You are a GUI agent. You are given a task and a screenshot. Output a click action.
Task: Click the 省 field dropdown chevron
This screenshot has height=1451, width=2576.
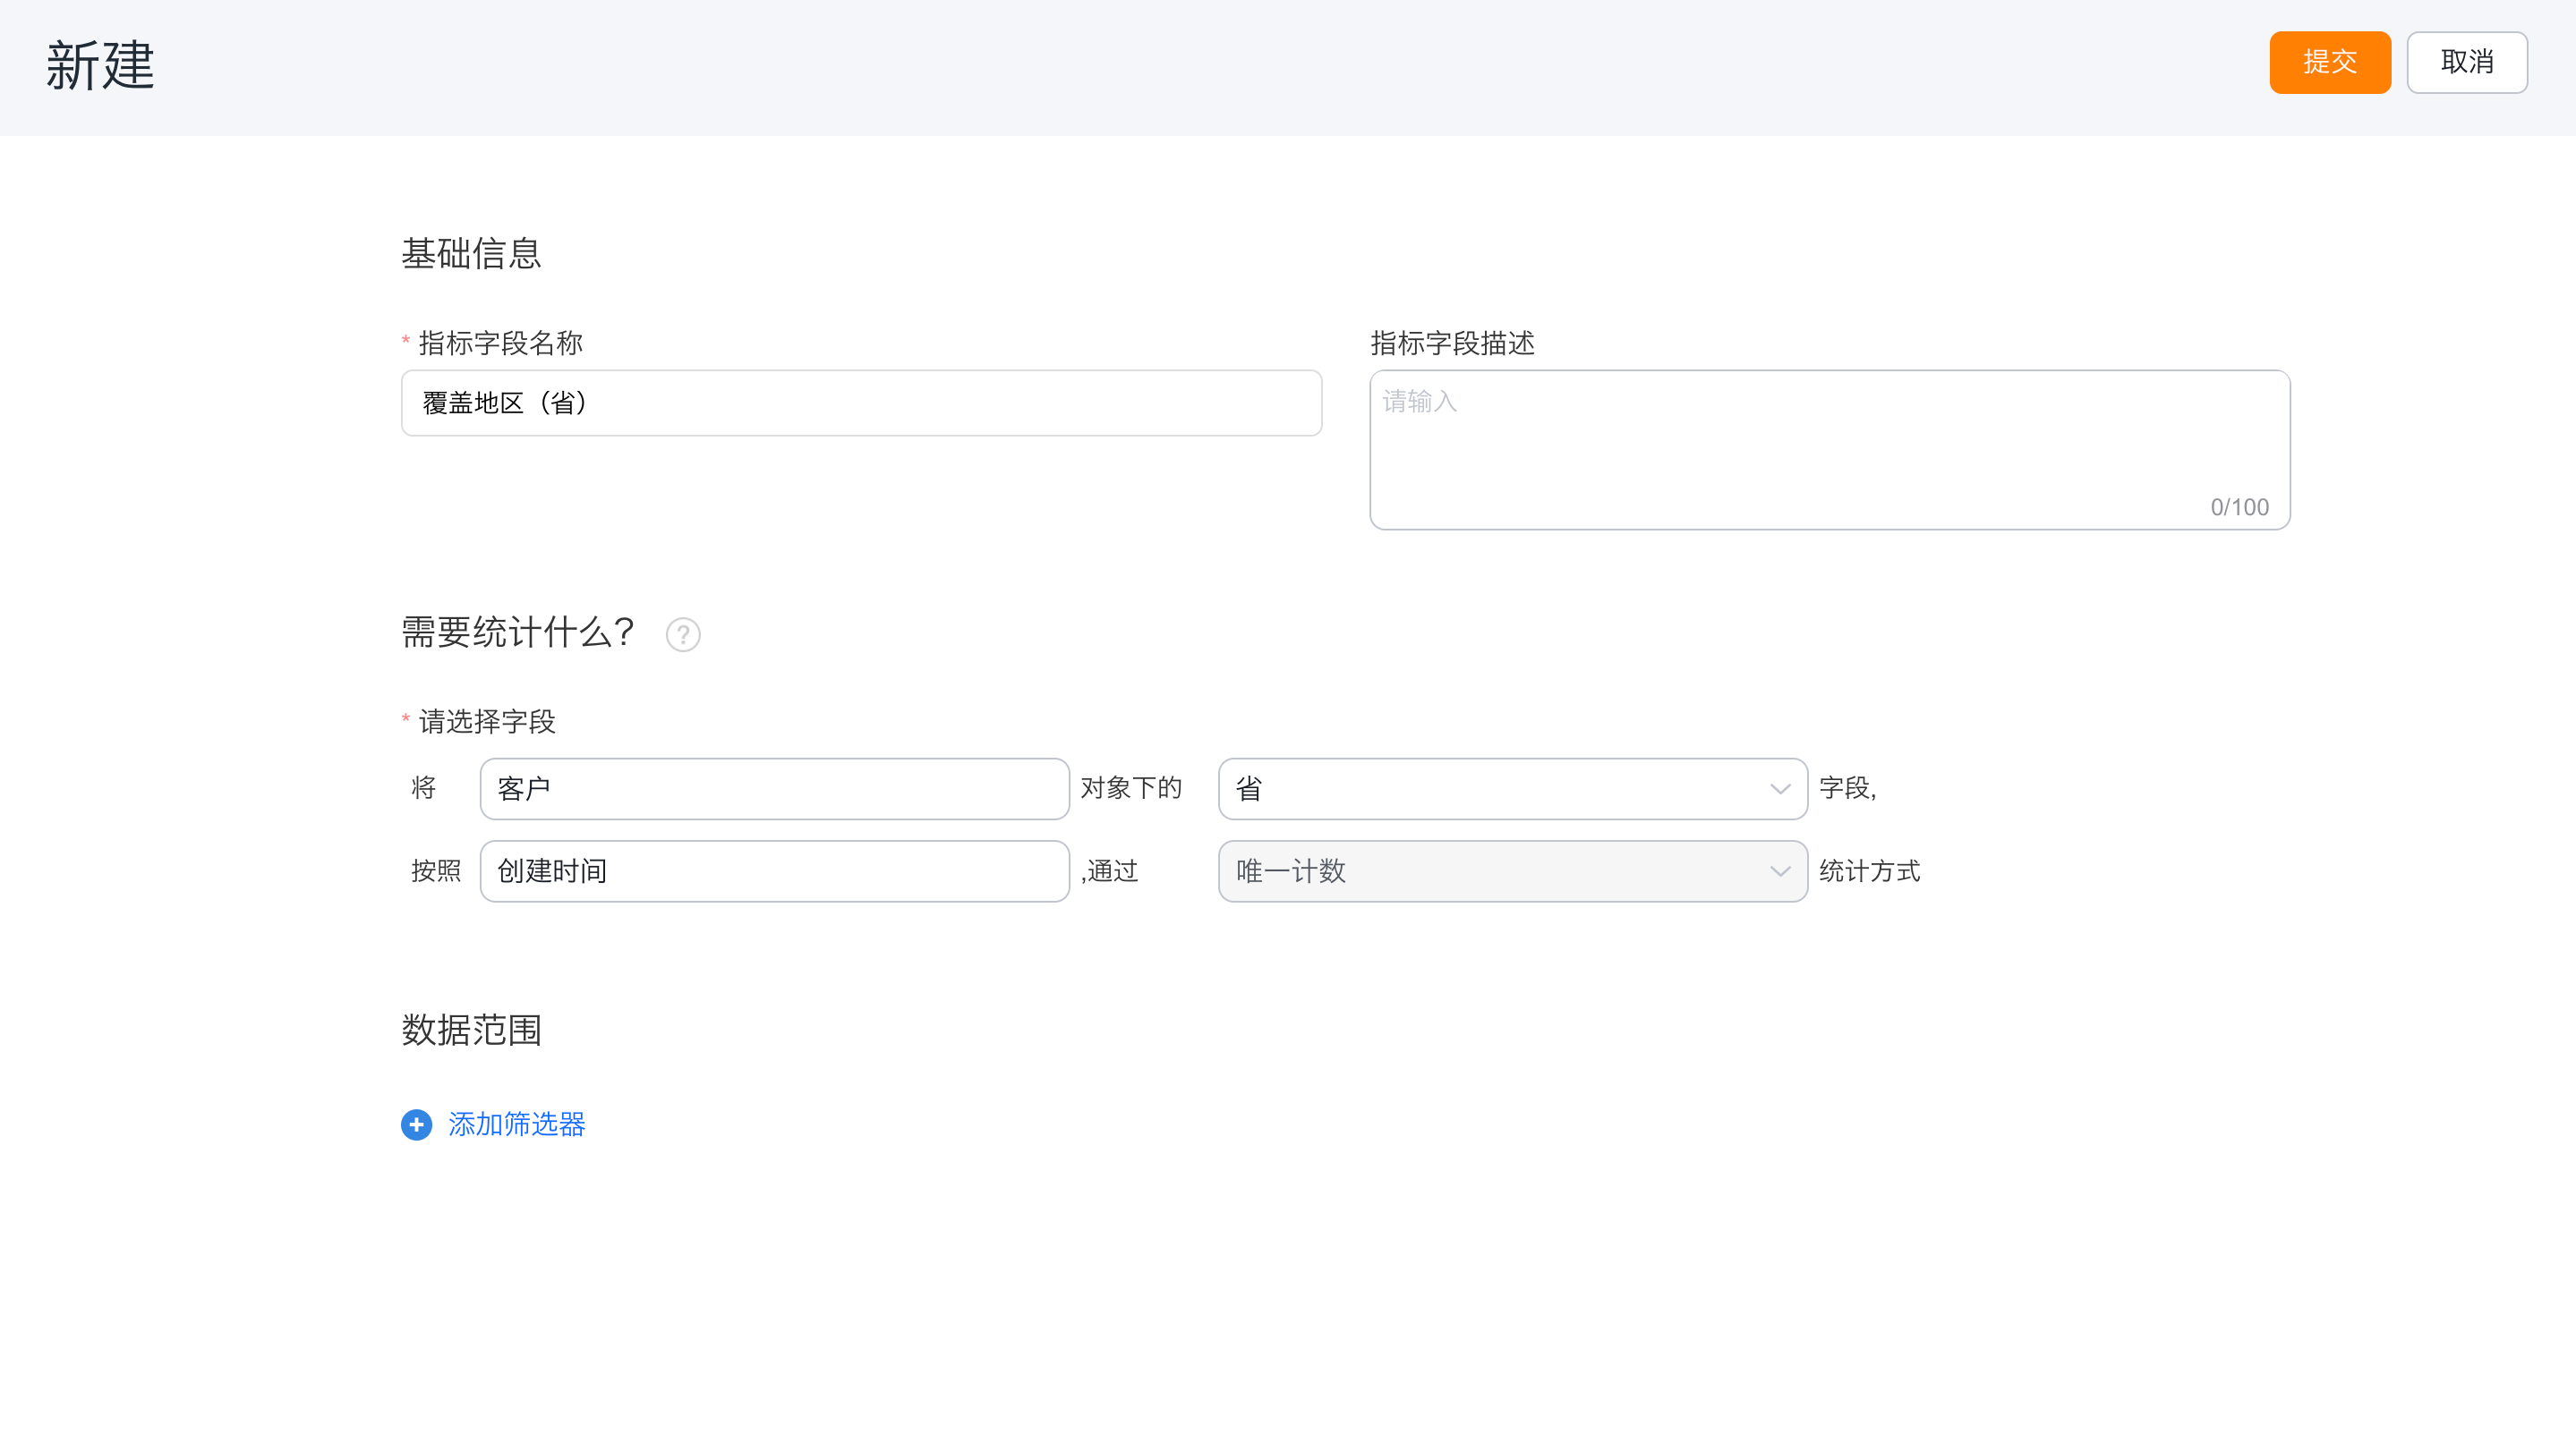pos(1780,788)
